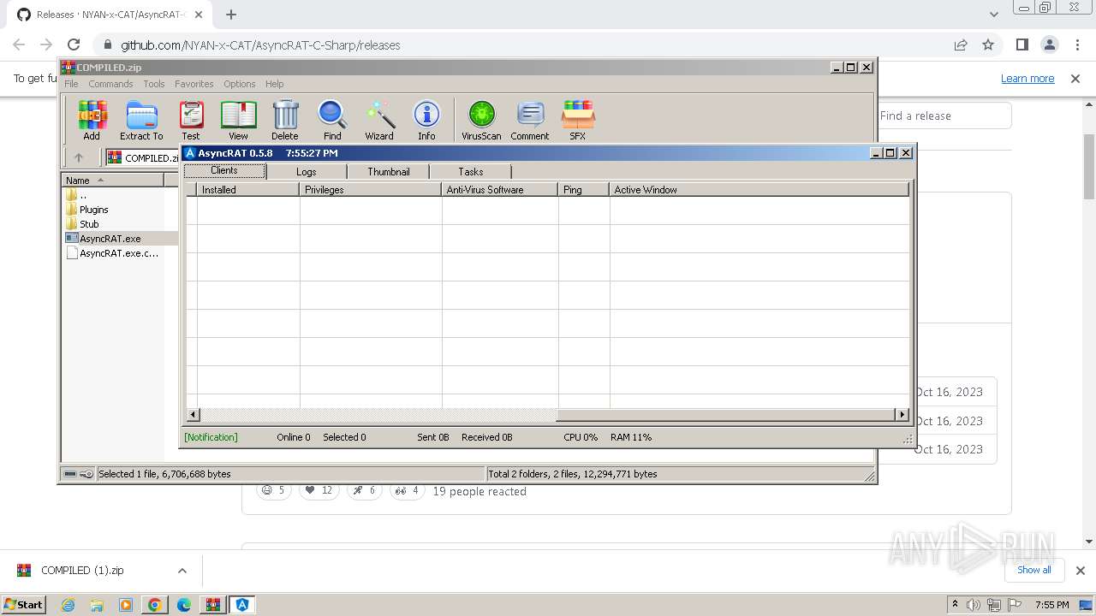Sort by Anti-Virus Software column header

(x=500, y=190)
